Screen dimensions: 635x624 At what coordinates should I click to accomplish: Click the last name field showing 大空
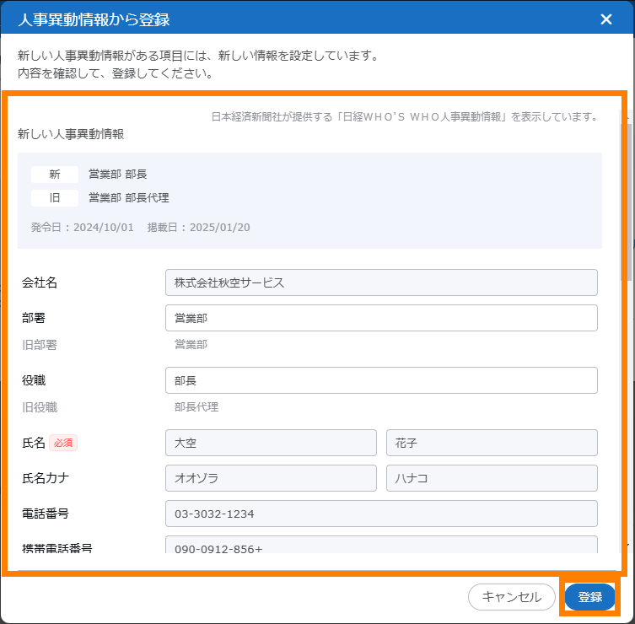click(x=271, y=443)
